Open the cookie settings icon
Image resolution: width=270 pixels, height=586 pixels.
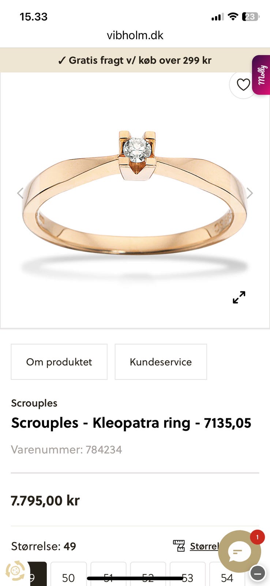coord(15,571)
